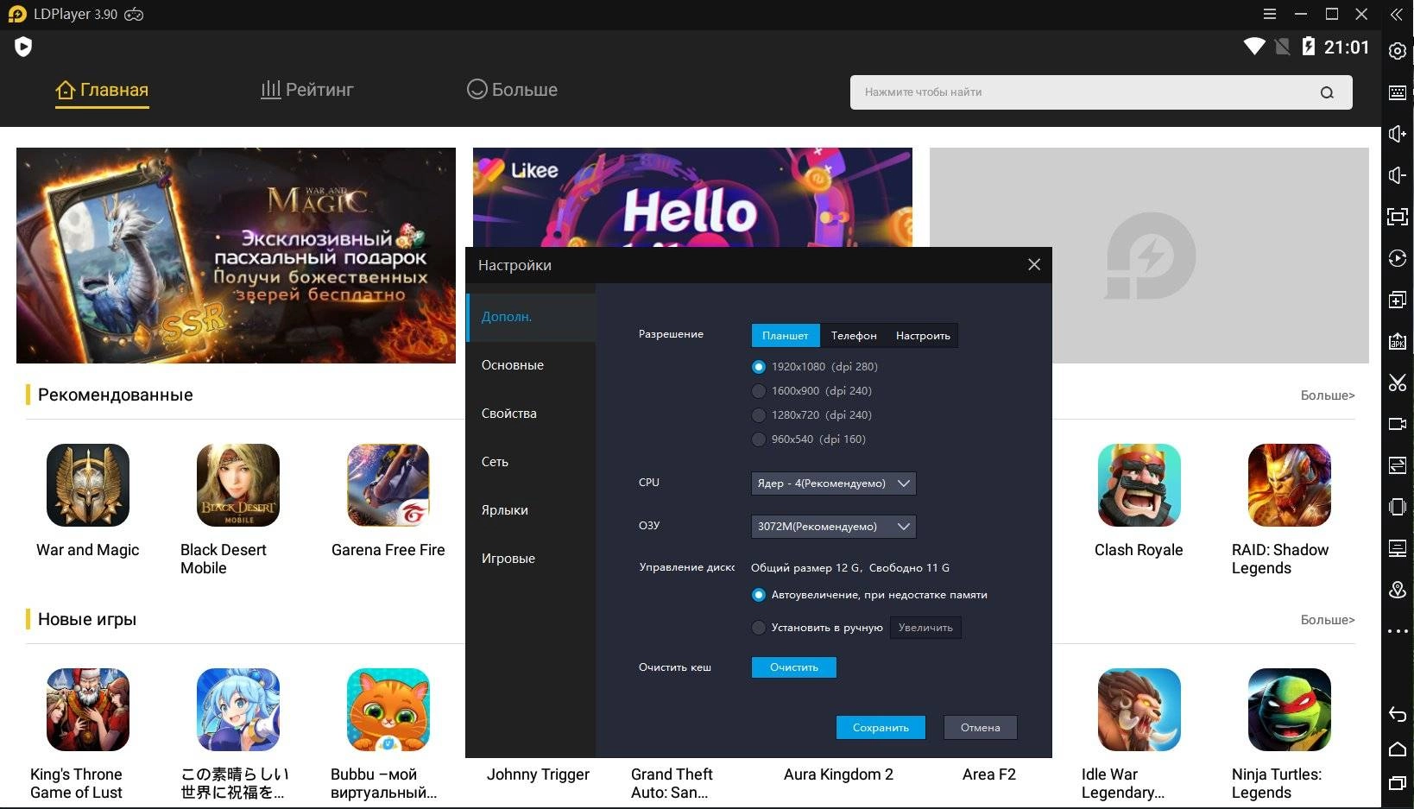Viewport: 1414px width, 809px height.
Task: Go back using Android back arrow
Action: click(x=1397, y=713)
